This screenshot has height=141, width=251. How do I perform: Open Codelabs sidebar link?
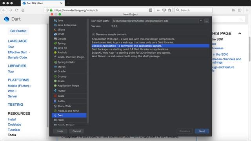pyautogui.click(x=15, y=125)
